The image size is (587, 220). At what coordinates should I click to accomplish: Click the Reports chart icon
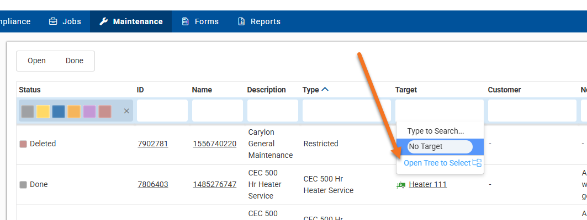241,21
